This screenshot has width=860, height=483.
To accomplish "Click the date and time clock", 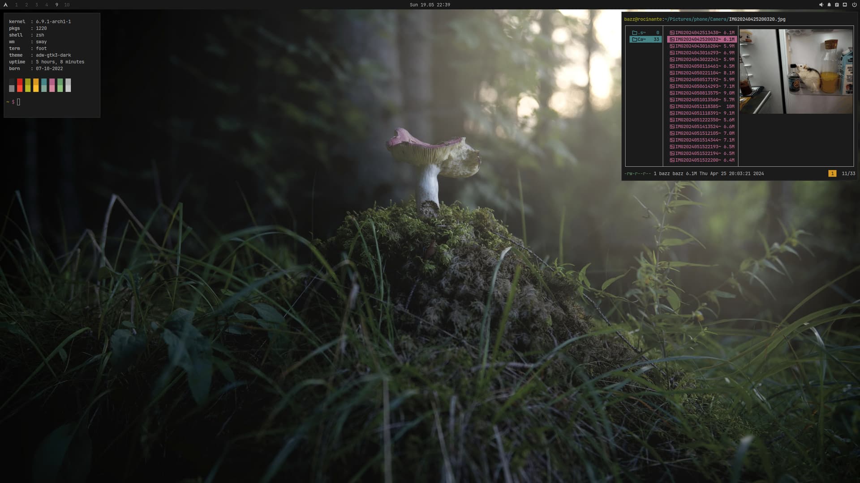I will 430,4.
